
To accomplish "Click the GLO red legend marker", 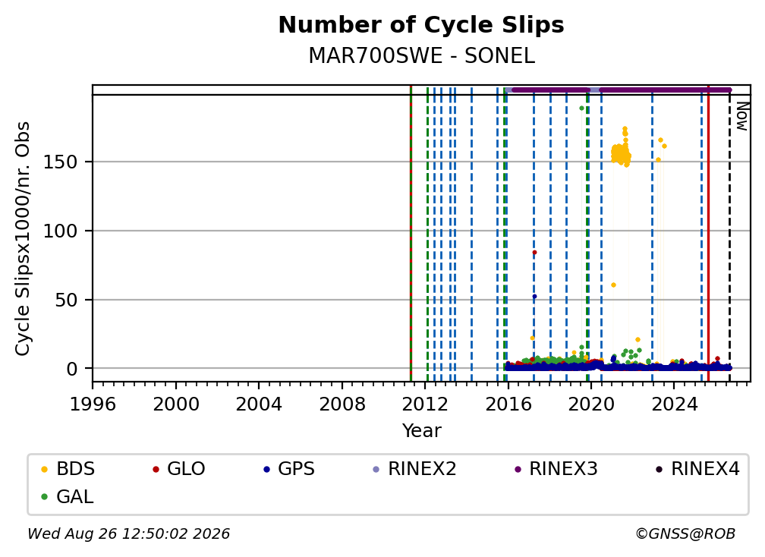I will (x=156, y=469).
